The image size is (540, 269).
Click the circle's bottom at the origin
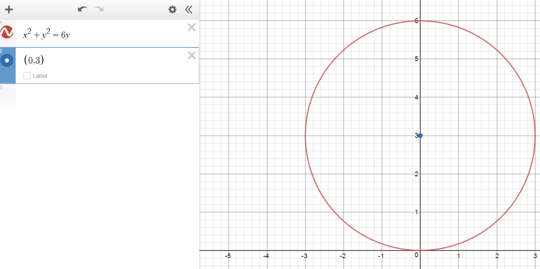click(x=420, y=250)
